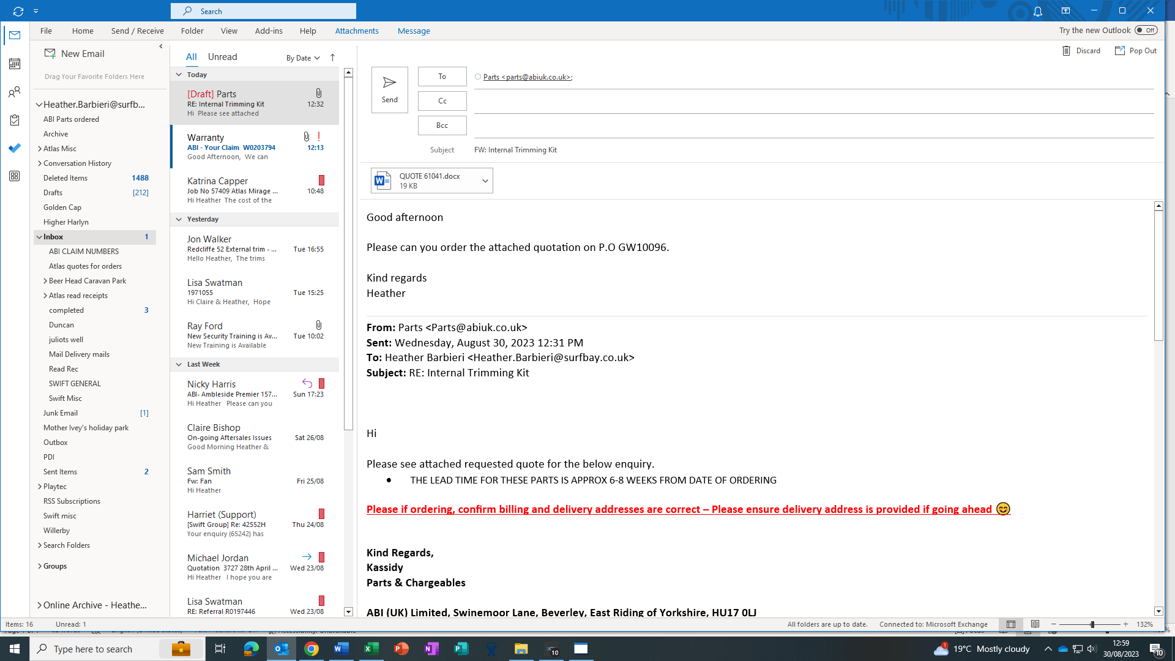The image size is (1175, 661).
Task: Open Outlook in Windows taskbar
Action: (x=281, y=649)
